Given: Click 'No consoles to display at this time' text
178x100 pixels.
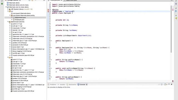Looking at the screenshot, I should tap(59, 87).
